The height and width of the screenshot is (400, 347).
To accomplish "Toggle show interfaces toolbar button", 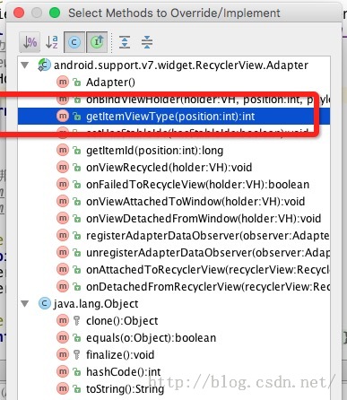I will point(97,42).
